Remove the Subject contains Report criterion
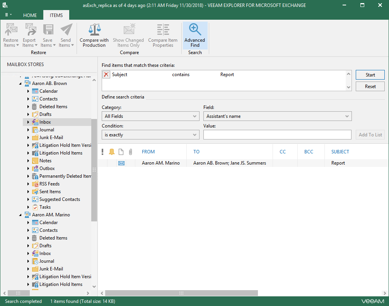This screenshot has width=389, height=306. pyautogui.click(x=106, y=75)
